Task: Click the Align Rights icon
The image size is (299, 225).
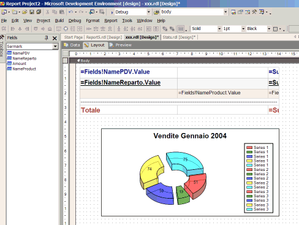Action: (27, 29)
